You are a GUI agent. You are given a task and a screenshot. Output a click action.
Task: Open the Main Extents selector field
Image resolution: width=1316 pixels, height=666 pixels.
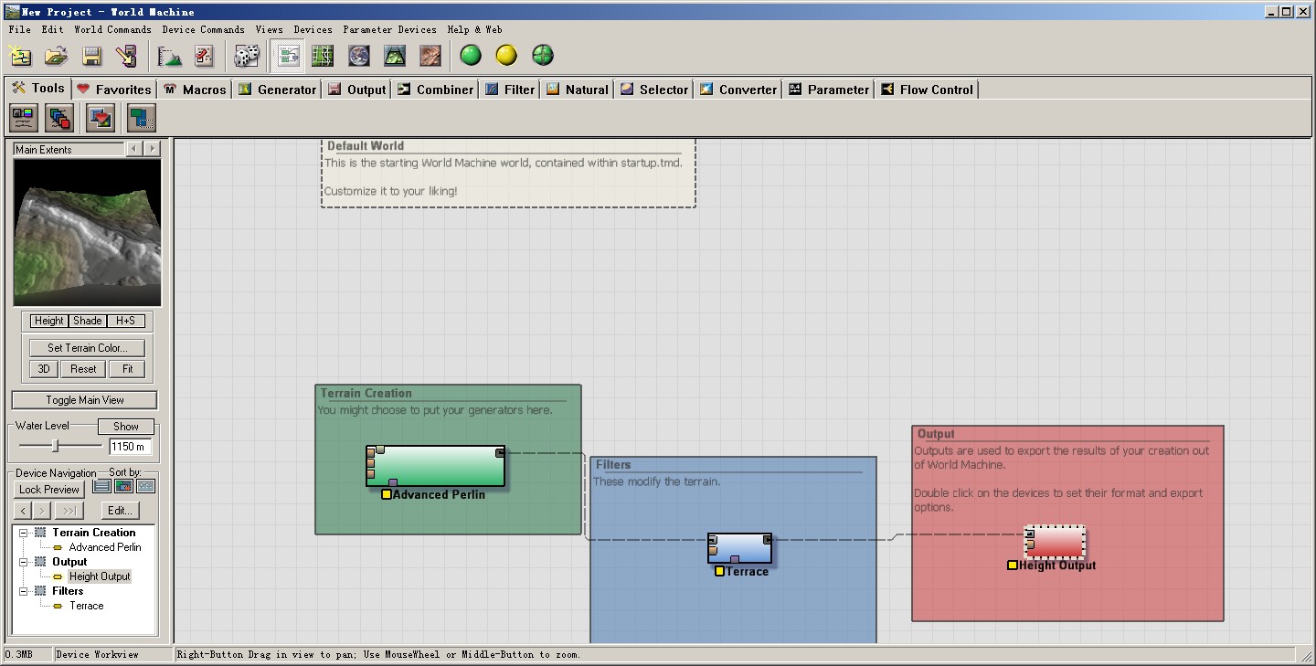tap(68, 149)
